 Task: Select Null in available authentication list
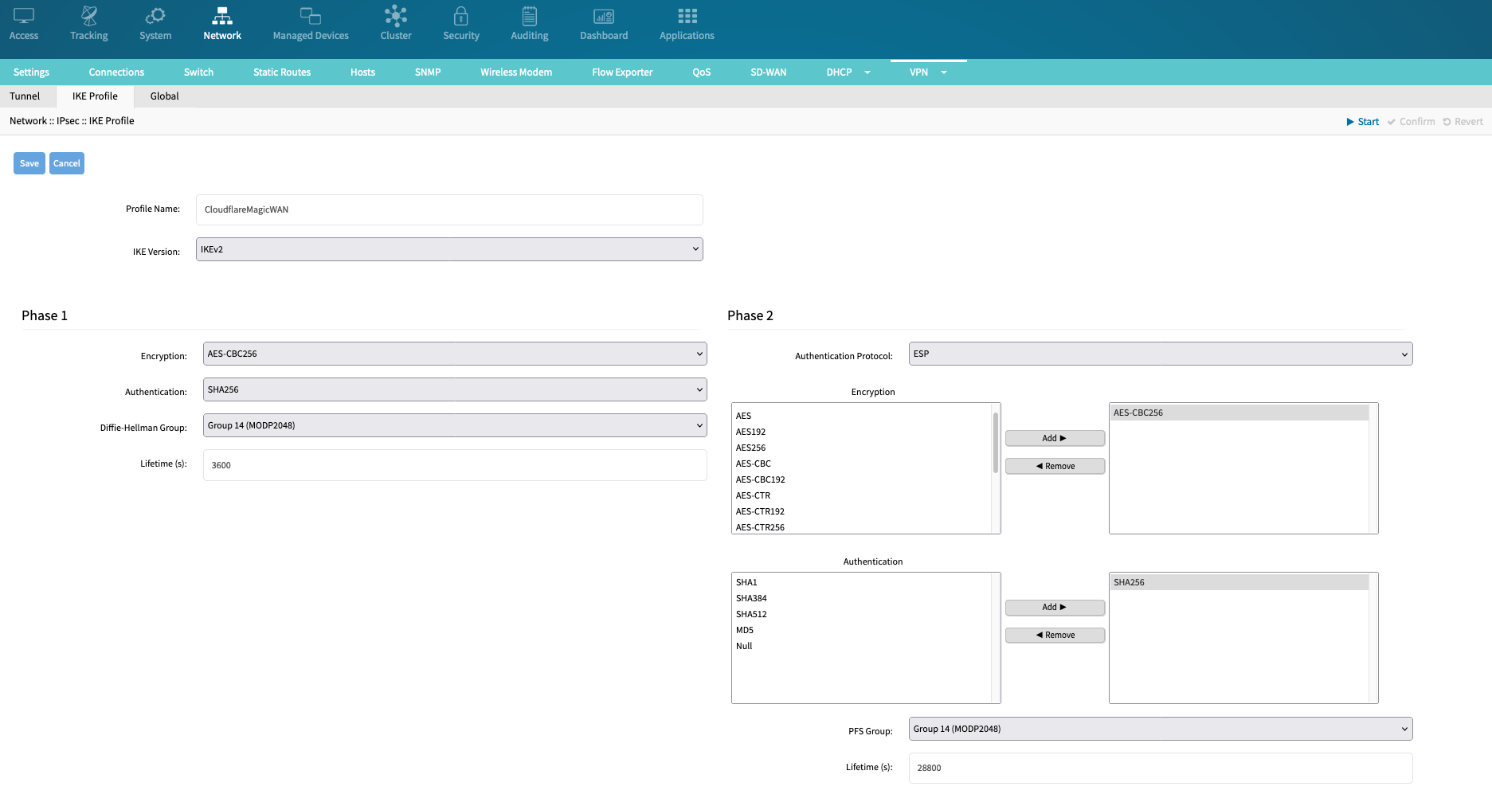(x=861, y=646)
